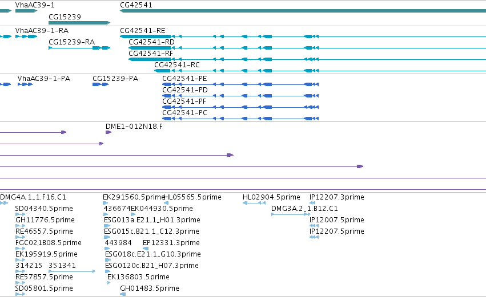Select EST EK291560.5prime
This screenshot has height=297, width=486.
(x=133, y=197)
